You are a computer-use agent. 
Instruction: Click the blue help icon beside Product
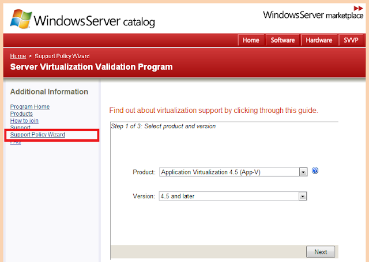click(315, 170)
